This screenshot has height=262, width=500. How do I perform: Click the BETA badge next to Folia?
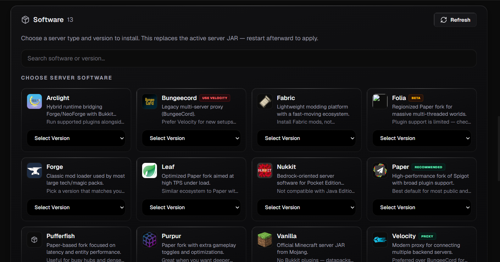coord(416,98)
